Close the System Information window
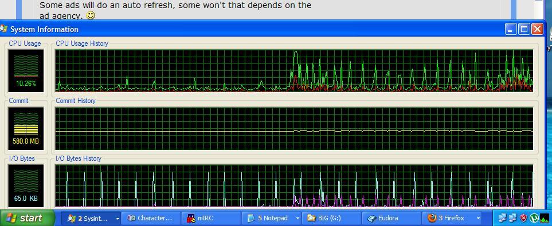552x226 pixels. (x=537, y=29)
